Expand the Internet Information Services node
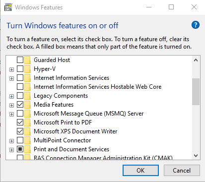This screenshot has height=182, width=205. (x=11, y=78)
